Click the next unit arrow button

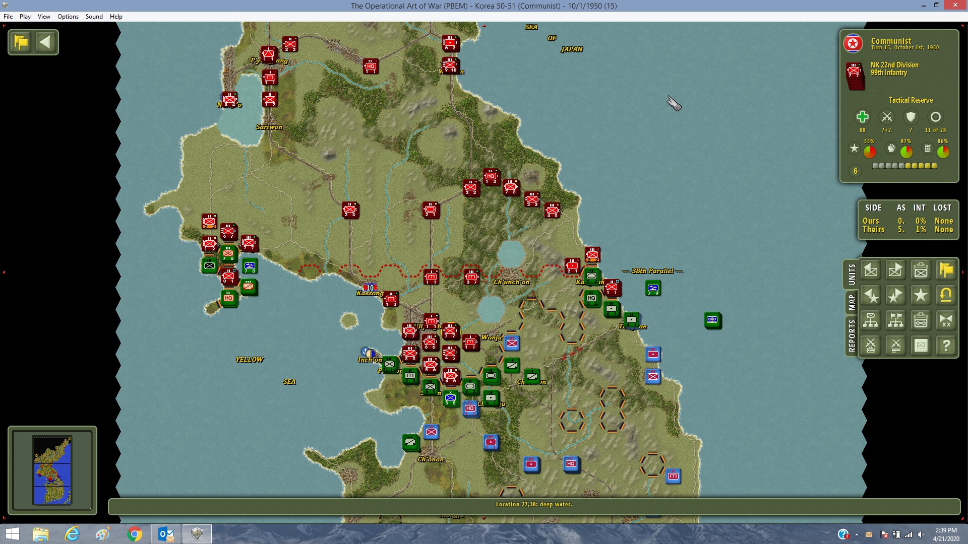(x=895, y=270)
